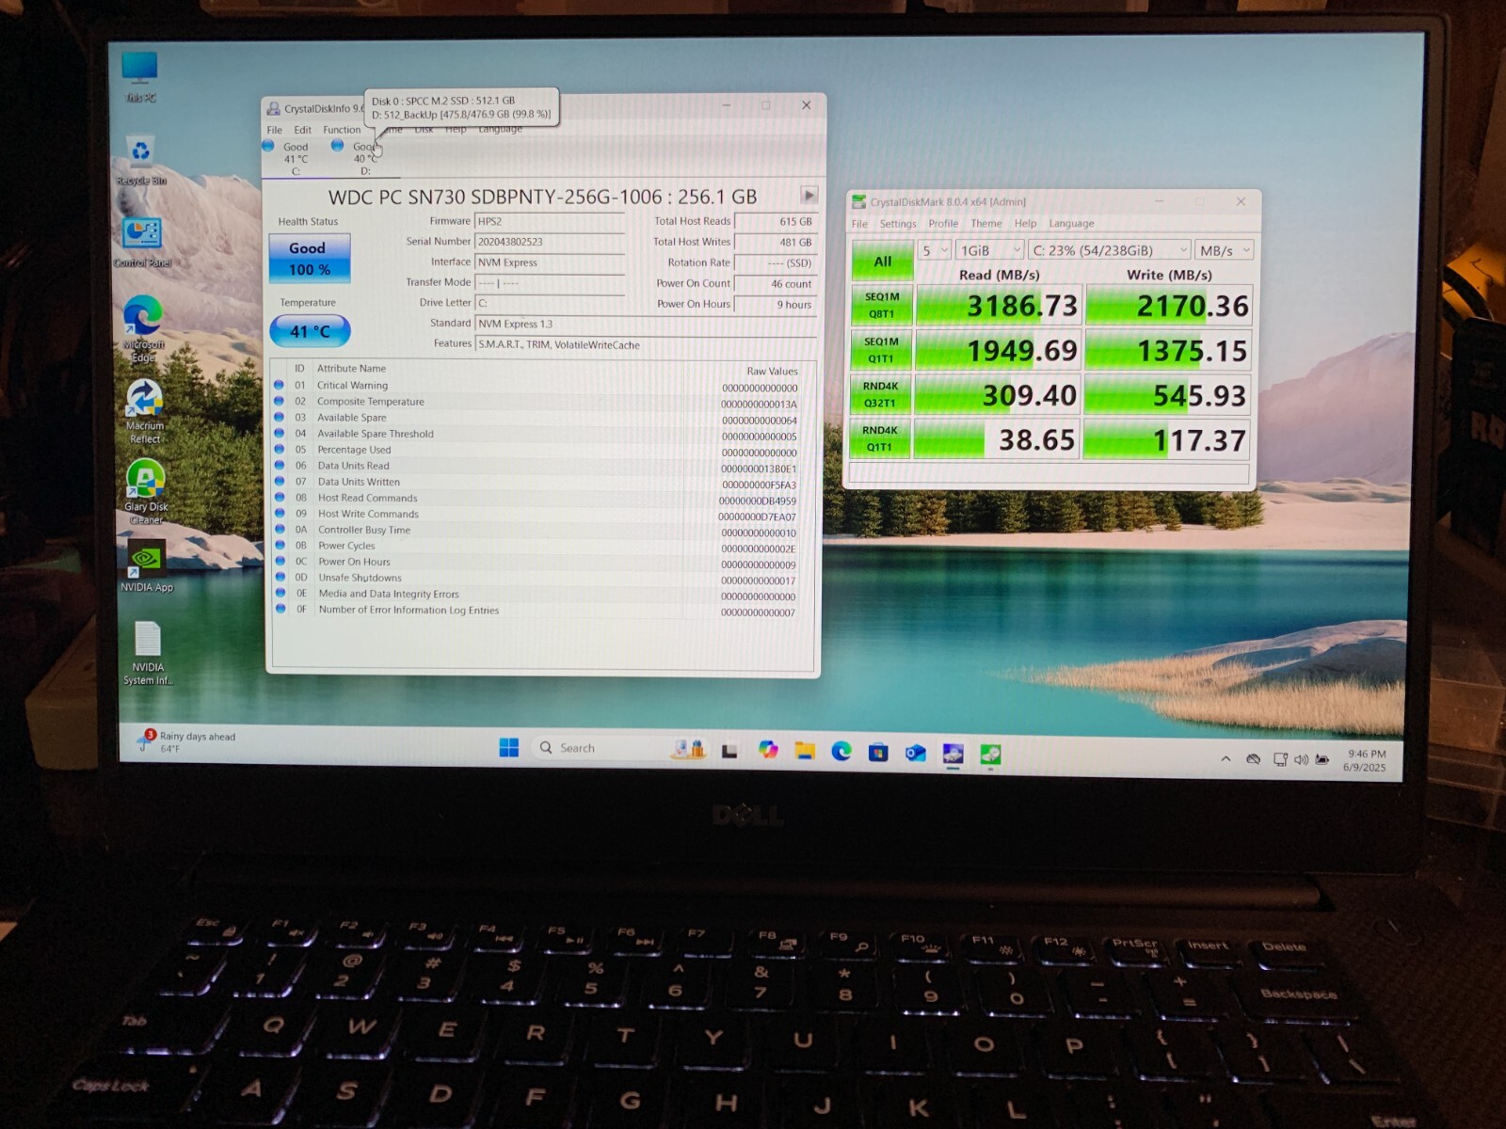Open Settings menu in CrystalDiskMark
The image size is (1506, 1129).
(898, 224)
